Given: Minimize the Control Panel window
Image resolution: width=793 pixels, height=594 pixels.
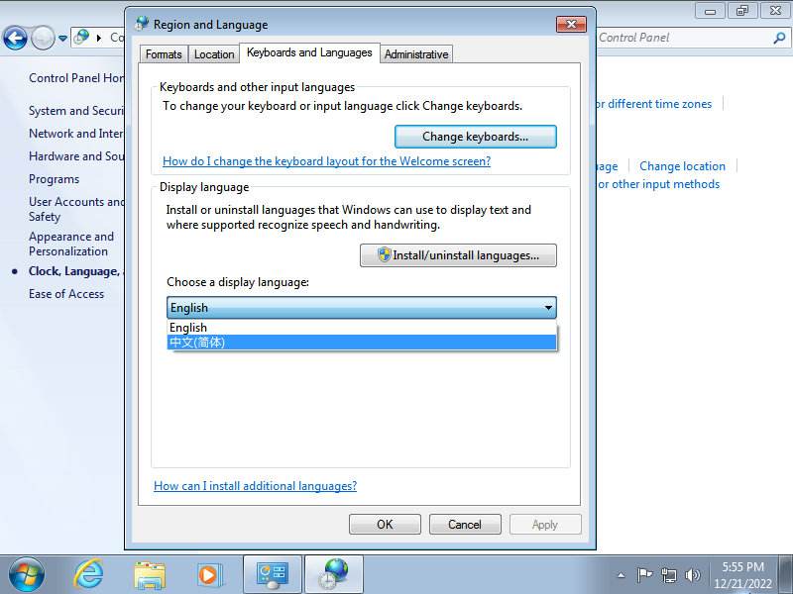Looking at the screenshot, I should (710, 10).
